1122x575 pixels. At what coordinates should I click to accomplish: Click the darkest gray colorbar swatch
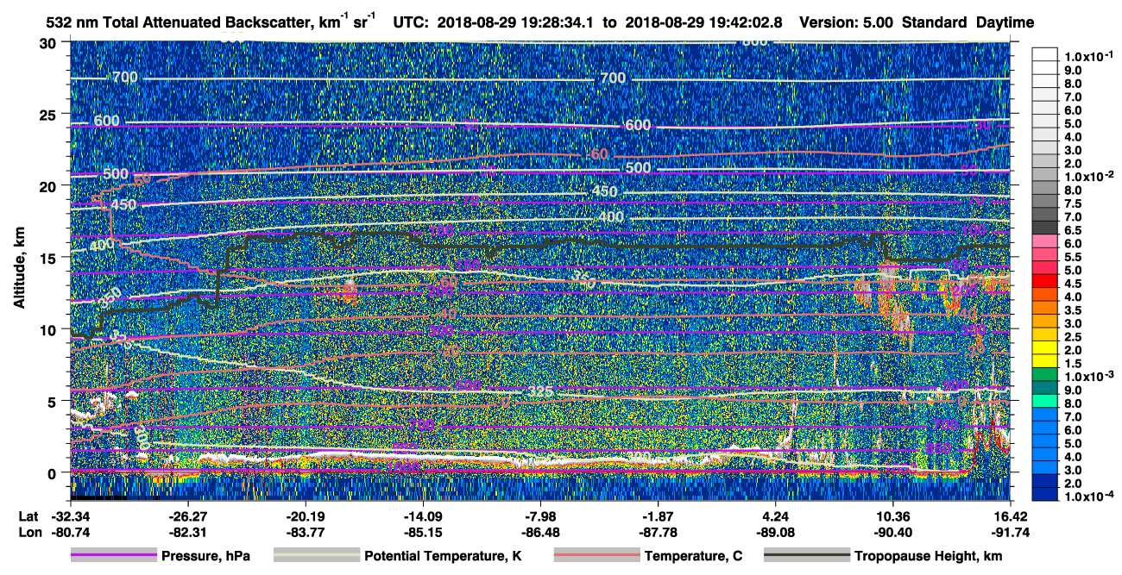(x=1046, y=227)
